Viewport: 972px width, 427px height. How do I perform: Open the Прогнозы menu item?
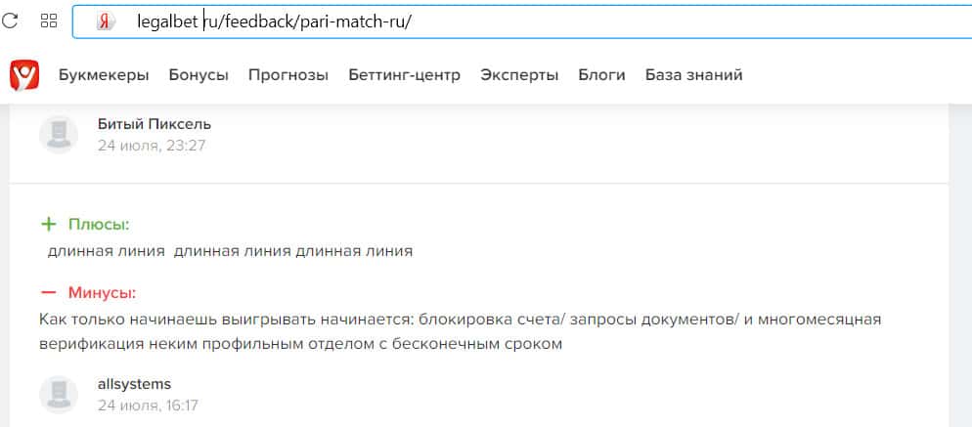(x=288, y=75)
